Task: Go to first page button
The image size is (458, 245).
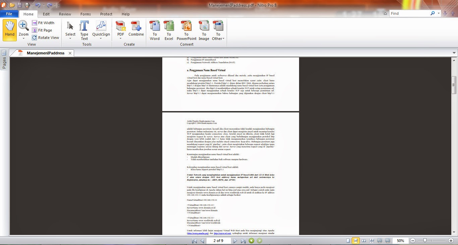Action: [194, 241]
